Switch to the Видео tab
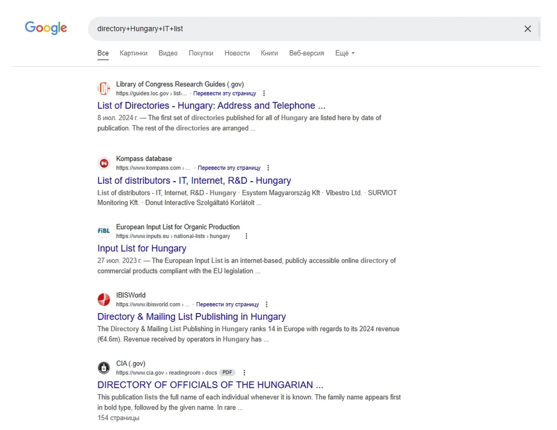Viewport: 557px width, 430px height. [168, 53]
